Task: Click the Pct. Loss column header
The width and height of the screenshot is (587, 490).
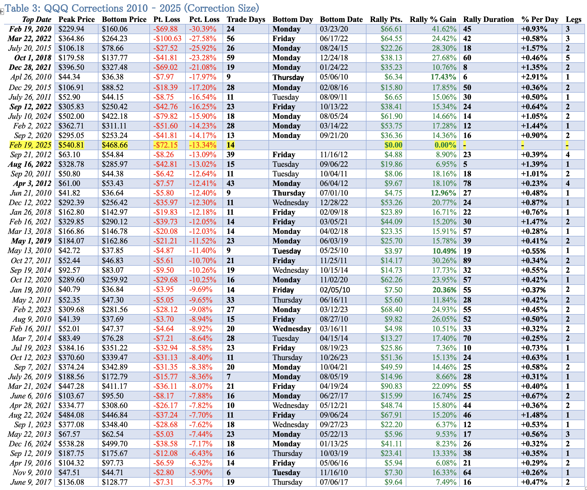Action: tap(204, 19)
